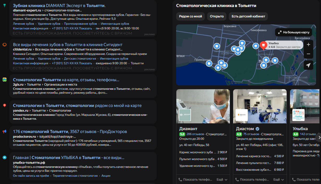
Task: Zoom out on the map with minus button
Action: click(308, 54)
